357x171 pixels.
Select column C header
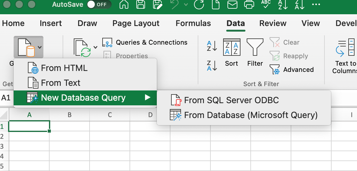pos(110,115)
